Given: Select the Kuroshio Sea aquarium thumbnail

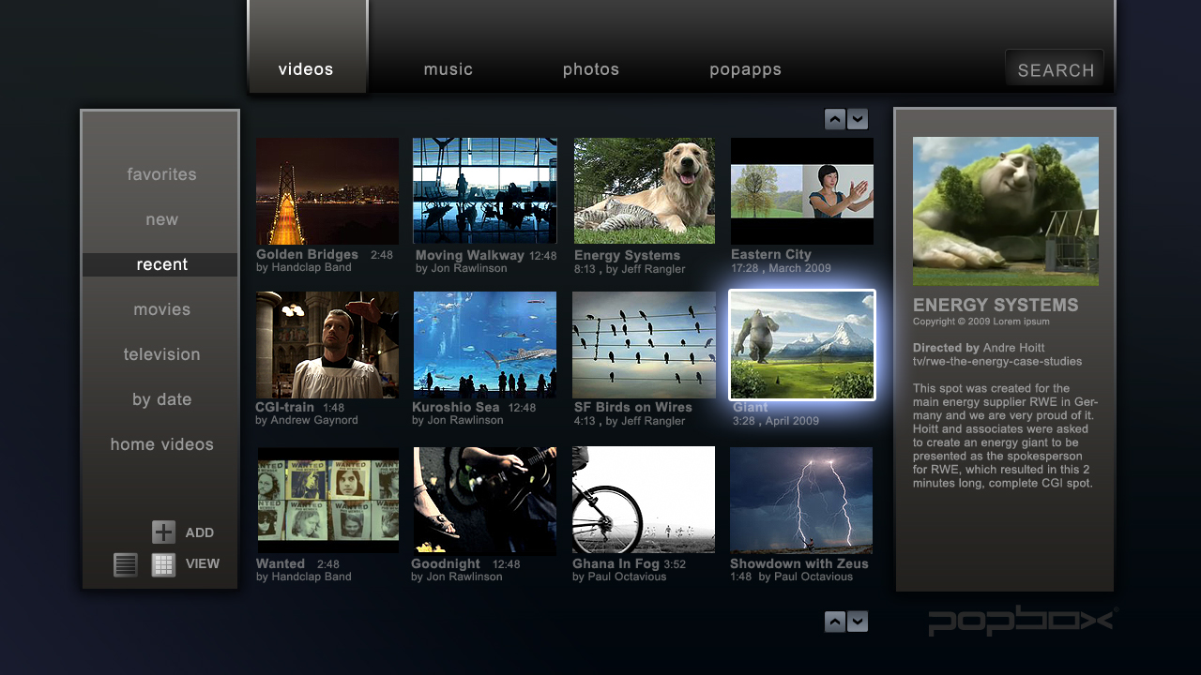Looking at the screenshot, I should [484, 344].
